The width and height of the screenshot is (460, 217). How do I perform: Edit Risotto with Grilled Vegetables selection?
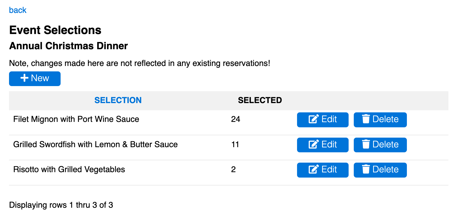(323, 170)
